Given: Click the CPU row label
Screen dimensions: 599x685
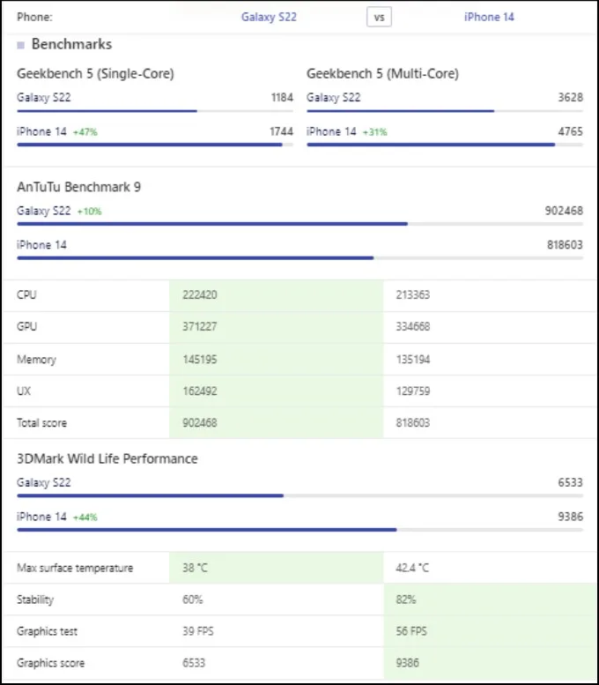Looking at the screenshot, I should [x=26, y=294].
